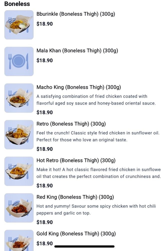Choose Gold King (Boneless Thigh) item
The image size is (161, 251).
coord(76,234)
